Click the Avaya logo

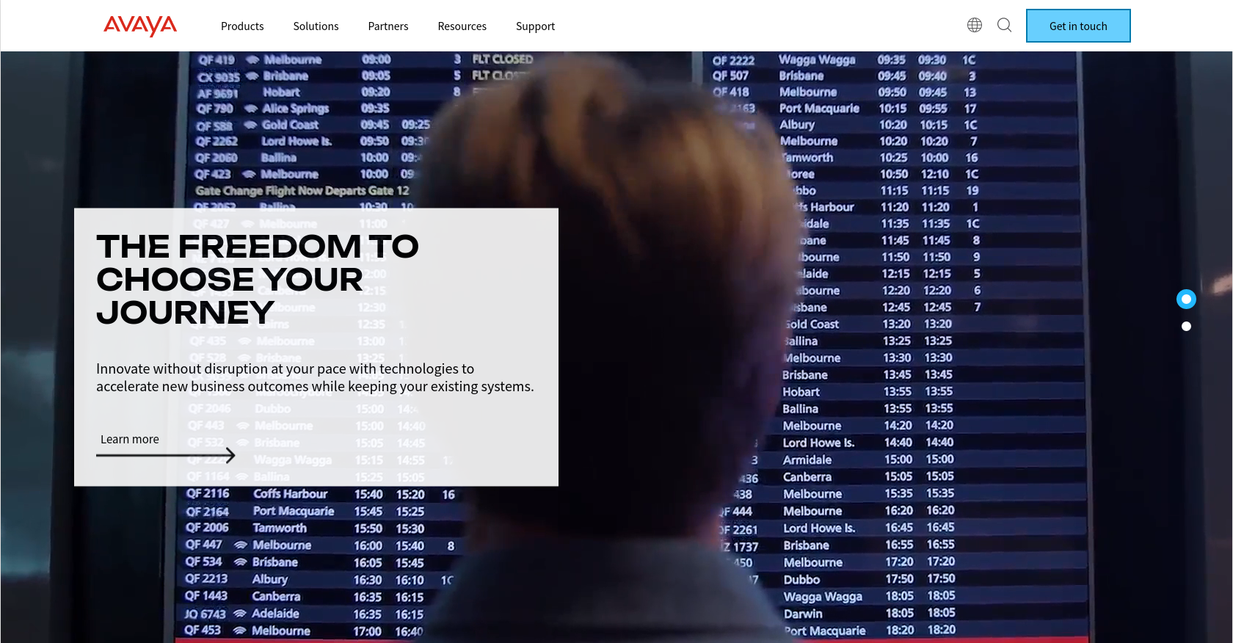point(140,26)
